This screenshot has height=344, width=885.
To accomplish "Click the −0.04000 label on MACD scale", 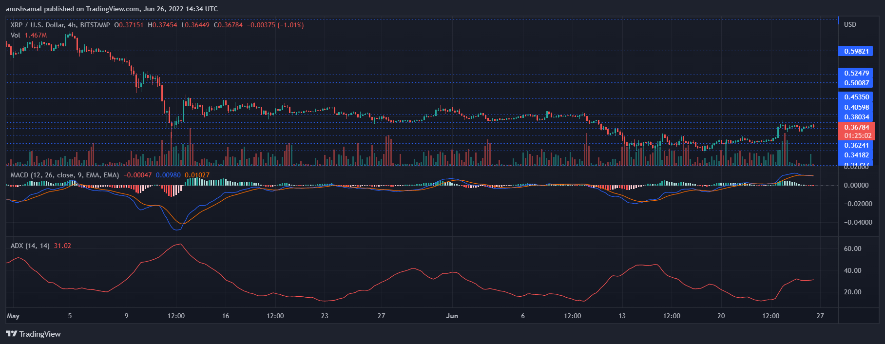I will [x=858, y=222].
